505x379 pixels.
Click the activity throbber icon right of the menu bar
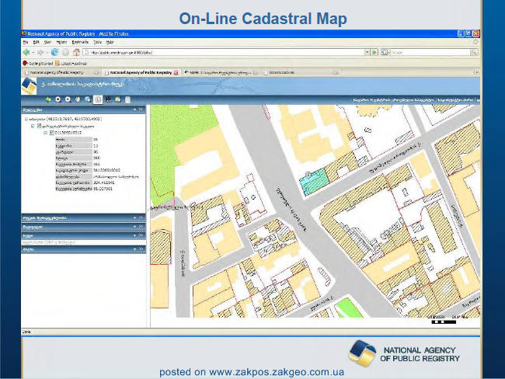click(x=475, y=42)
